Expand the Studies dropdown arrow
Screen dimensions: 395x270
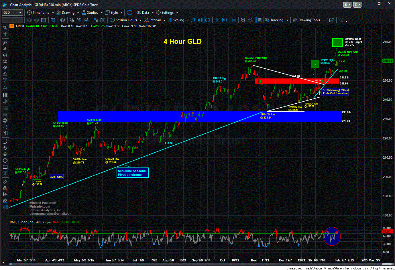(101, 13)
